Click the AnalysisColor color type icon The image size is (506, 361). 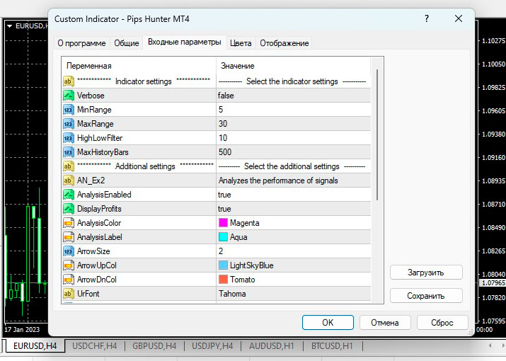coord(69,223)
